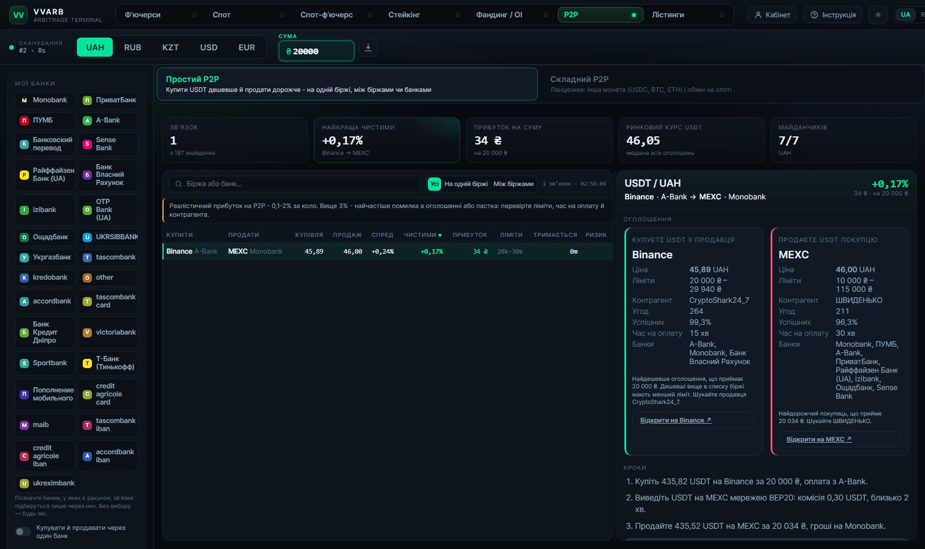925x549 pixels.
Task: Select kredobank bank chip
Action: [x=45, y=278]
